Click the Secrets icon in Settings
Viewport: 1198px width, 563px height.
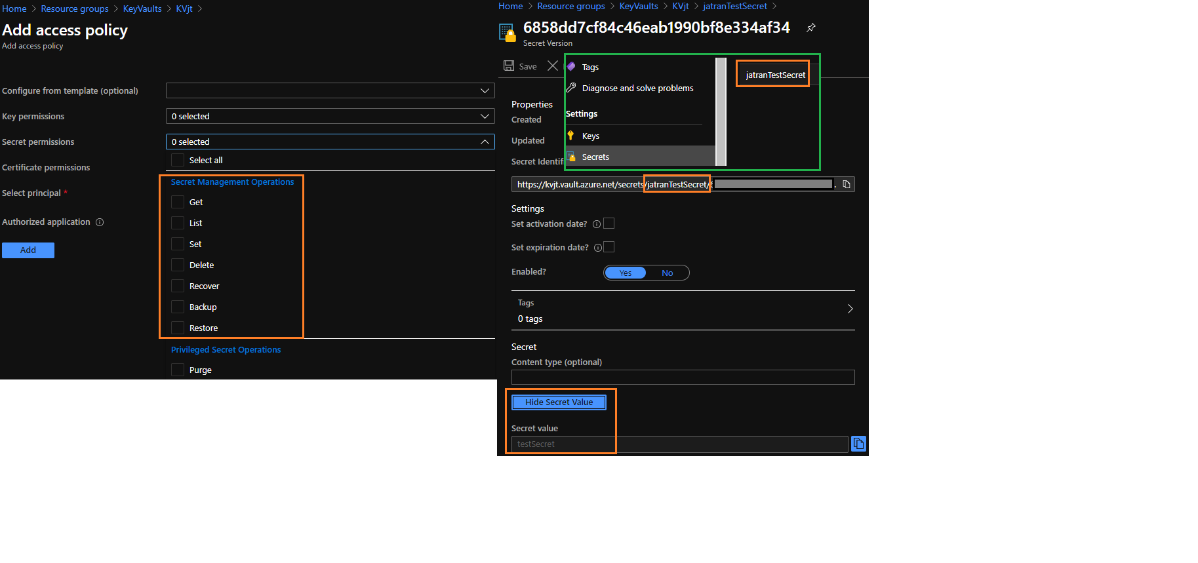[571, 157]
